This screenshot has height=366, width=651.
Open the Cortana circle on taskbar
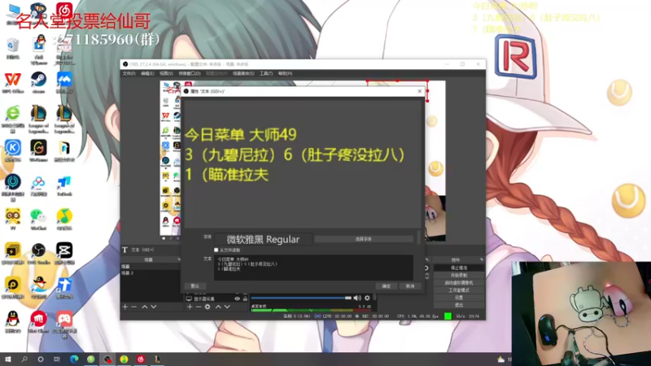(x=40, y=359)
